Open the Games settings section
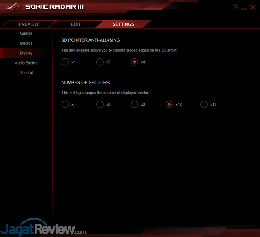Screen dimensions: 260x237 [x=26, y=33]
